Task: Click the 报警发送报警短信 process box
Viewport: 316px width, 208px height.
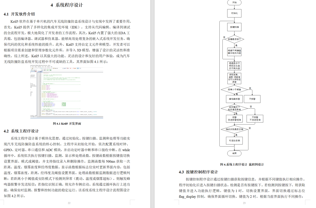Action: click(x=234, y=119)
